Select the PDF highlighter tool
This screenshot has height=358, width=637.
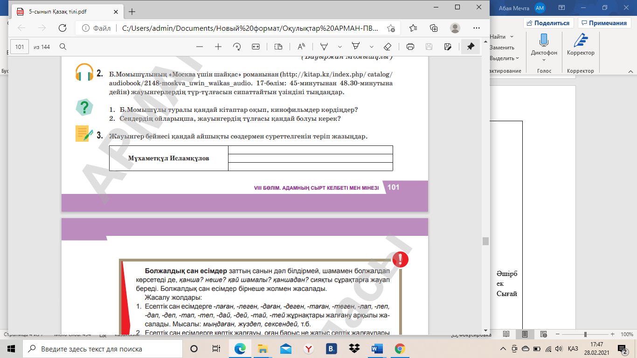tap(356, 47)
